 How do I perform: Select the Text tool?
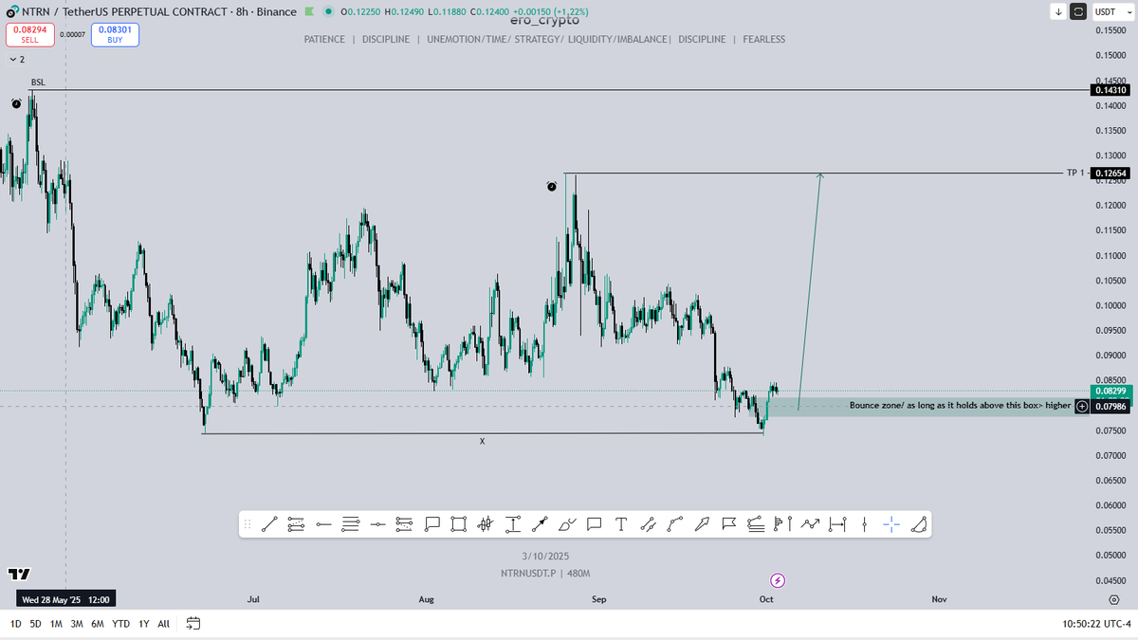[621, 523]
